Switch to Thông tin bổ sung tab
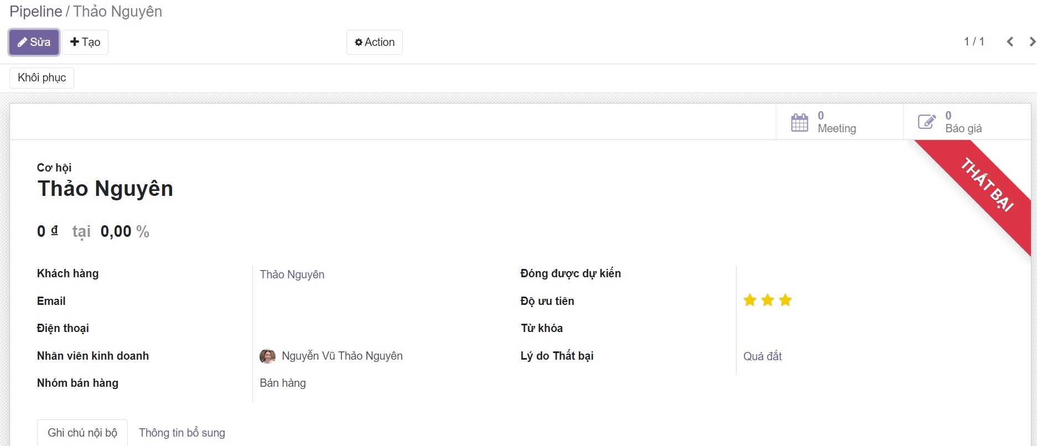Screen dimensions: 1037x446 coord(182,433)
